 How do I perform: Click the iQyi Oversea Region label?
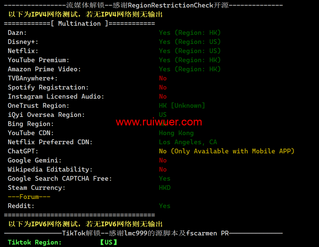[x=46, y=115]
